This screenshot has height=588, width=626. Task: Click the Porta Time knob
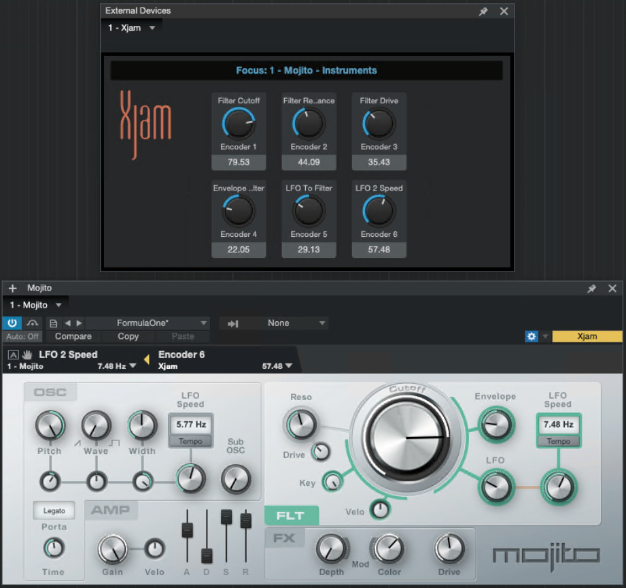point(54,548)
